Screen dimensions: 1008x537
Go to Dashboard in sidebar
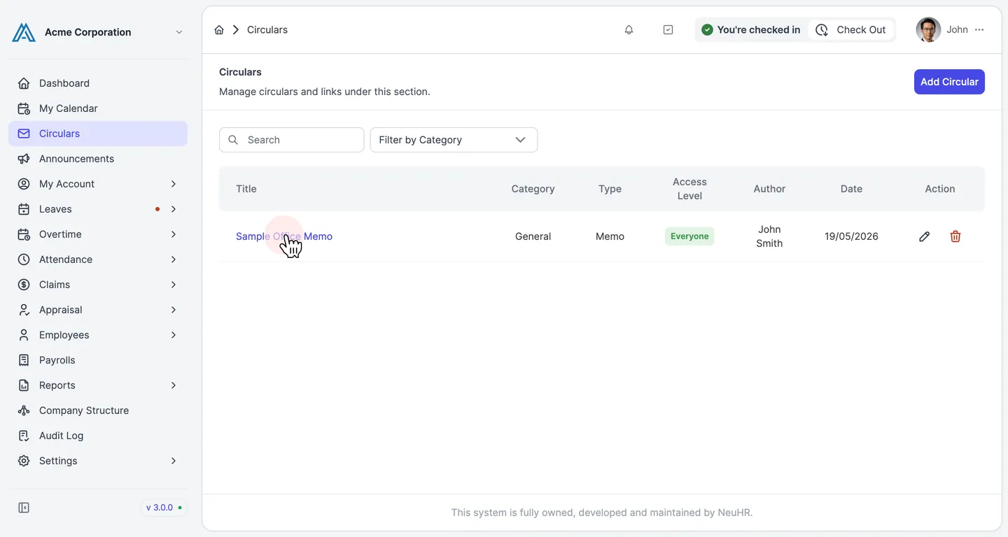pos(98,83)
